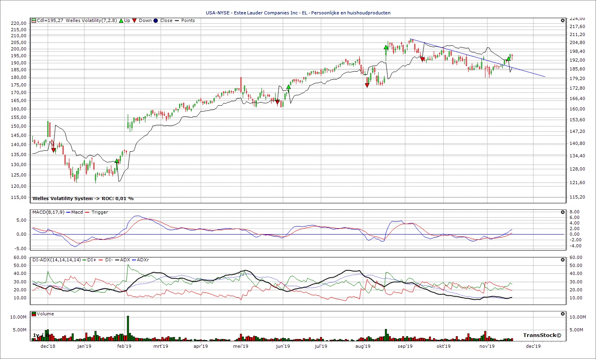
Task: Click the 'DI-ADX(14,14,14,14)' indicator label
Action: 56,260
